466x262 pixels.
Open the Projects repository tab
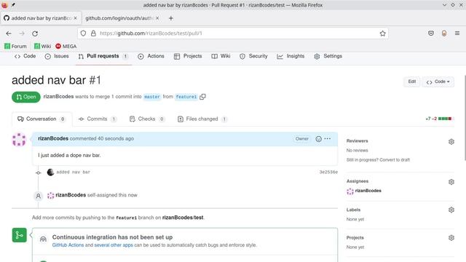point(188,56)
